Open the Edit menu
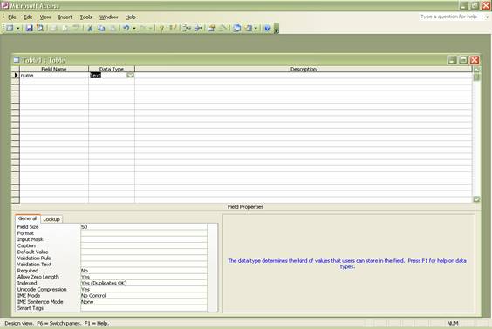This screenshot has height=329, width=492. pyautogui.click(x=28, y=17)
